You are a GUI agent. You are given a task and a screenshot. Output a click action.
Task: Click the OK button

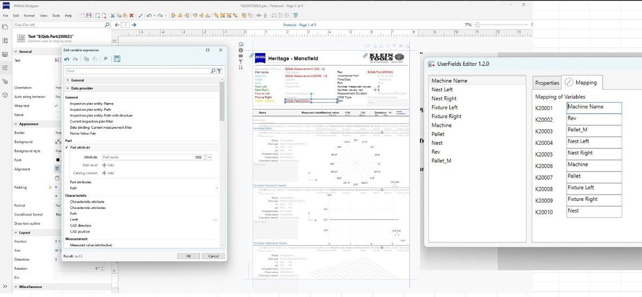pyautogui.click(x=188, y=256)
